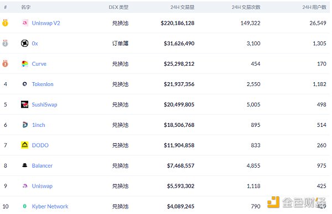Click the Tokenlon ring logo icon
The width and height of the screenshot is (332, 214).
[x=25, y=84]
